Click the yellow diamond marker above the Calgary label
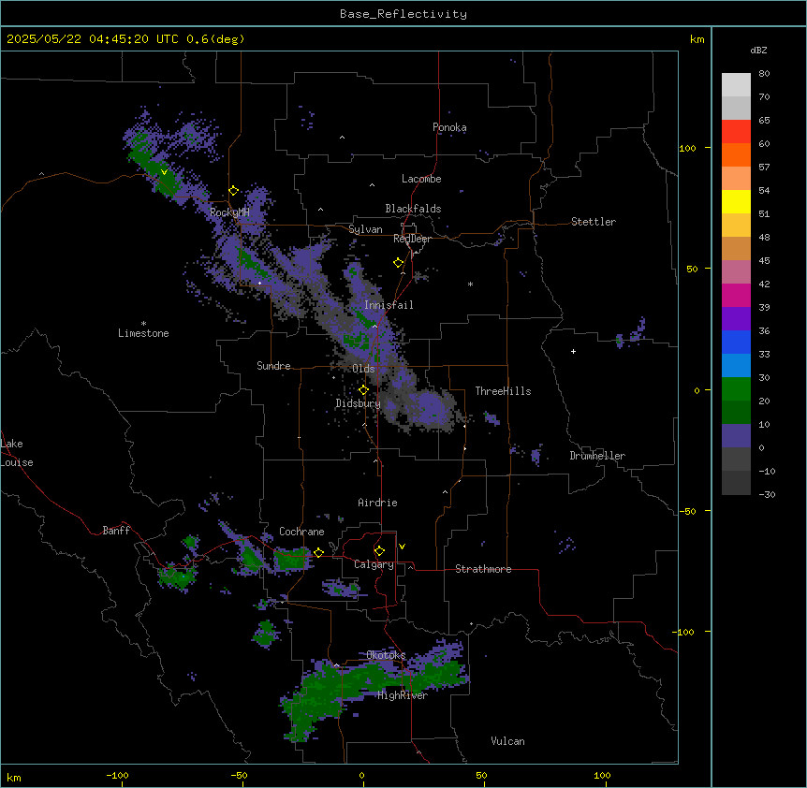Image resolution: width=807 pixels, height=788 pixels. click(379, 551)
